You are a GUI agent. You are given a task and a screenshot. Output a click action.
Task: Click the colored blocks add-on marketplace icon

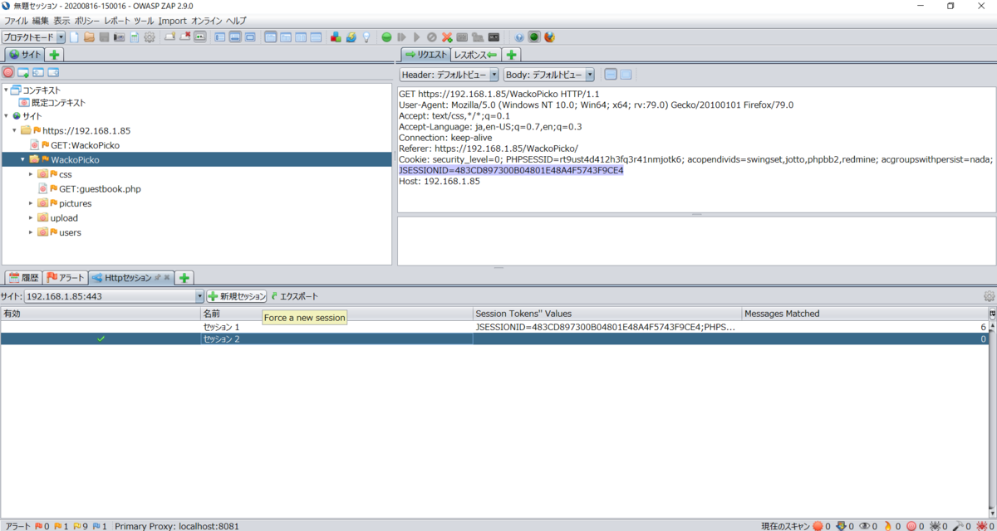pos(336,37)
